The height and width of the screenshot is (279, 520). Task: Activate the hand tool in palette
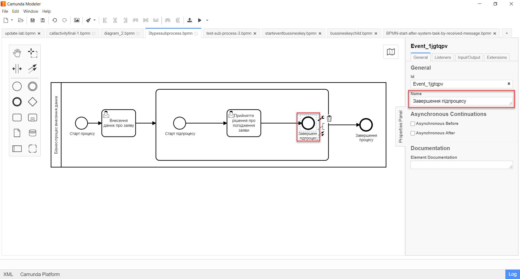[x=17, y=53]
